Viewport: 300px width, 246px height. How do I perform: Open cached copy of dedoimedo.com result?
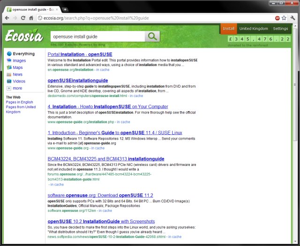(x=136, y=96)
